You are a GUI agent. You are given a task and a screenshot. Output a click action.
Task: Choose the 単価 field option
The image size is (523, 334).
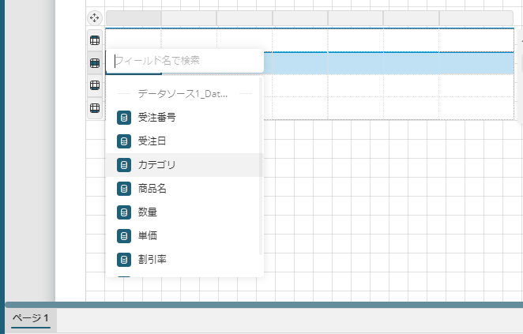(x=147, y=236)
